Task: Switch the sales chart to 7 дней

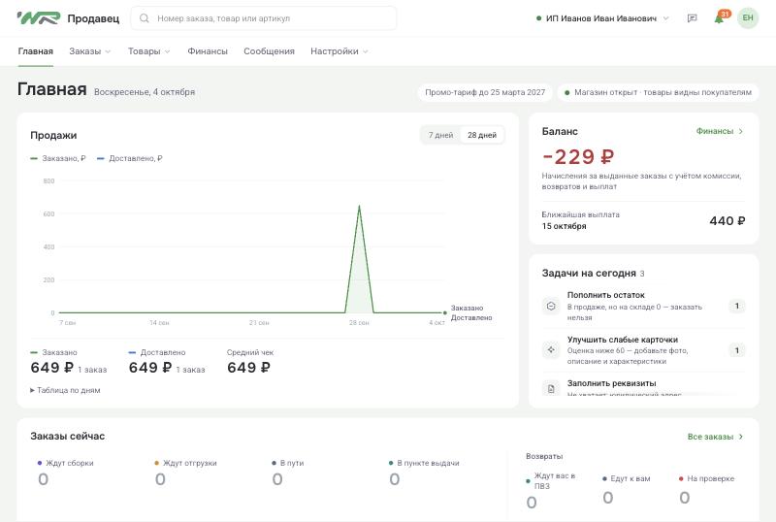Action: pos(441,135)
